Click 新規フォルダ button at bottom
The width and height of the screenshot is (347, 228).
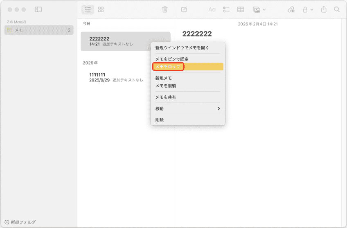[20, 222]
